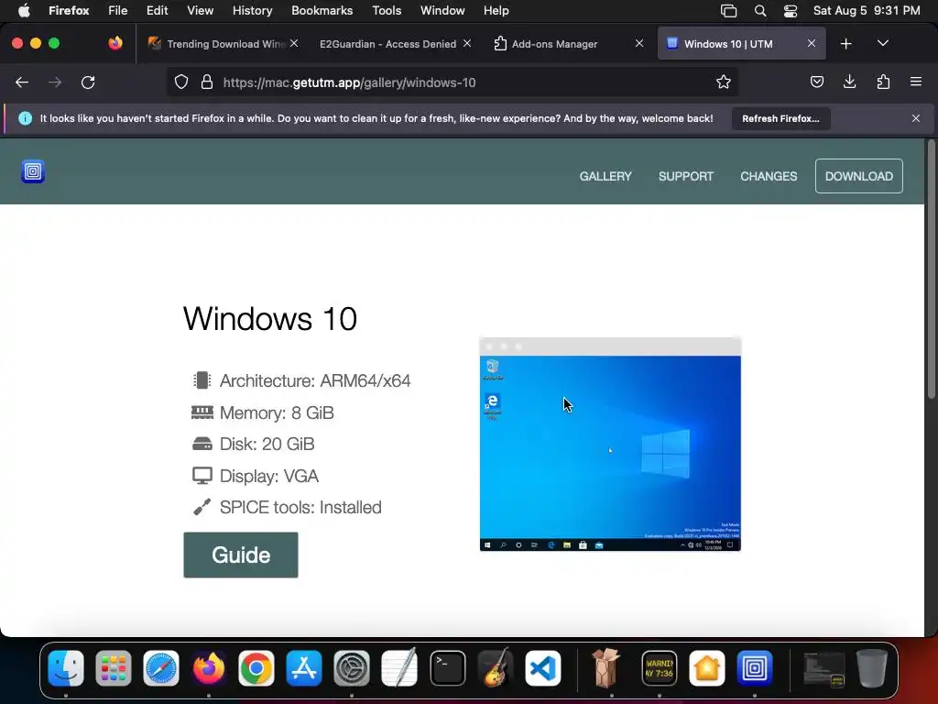Click the UTM logo in page header

(33, 171)
